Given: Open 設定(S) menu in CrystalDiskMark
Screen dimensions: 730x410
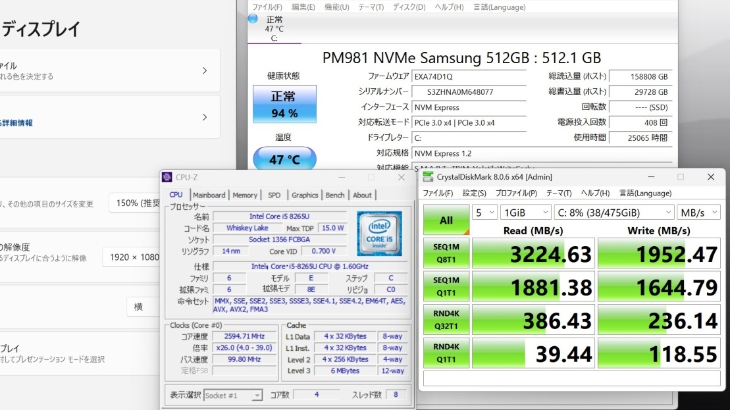Looking at the screenshot, I should (x=474, y=193).
